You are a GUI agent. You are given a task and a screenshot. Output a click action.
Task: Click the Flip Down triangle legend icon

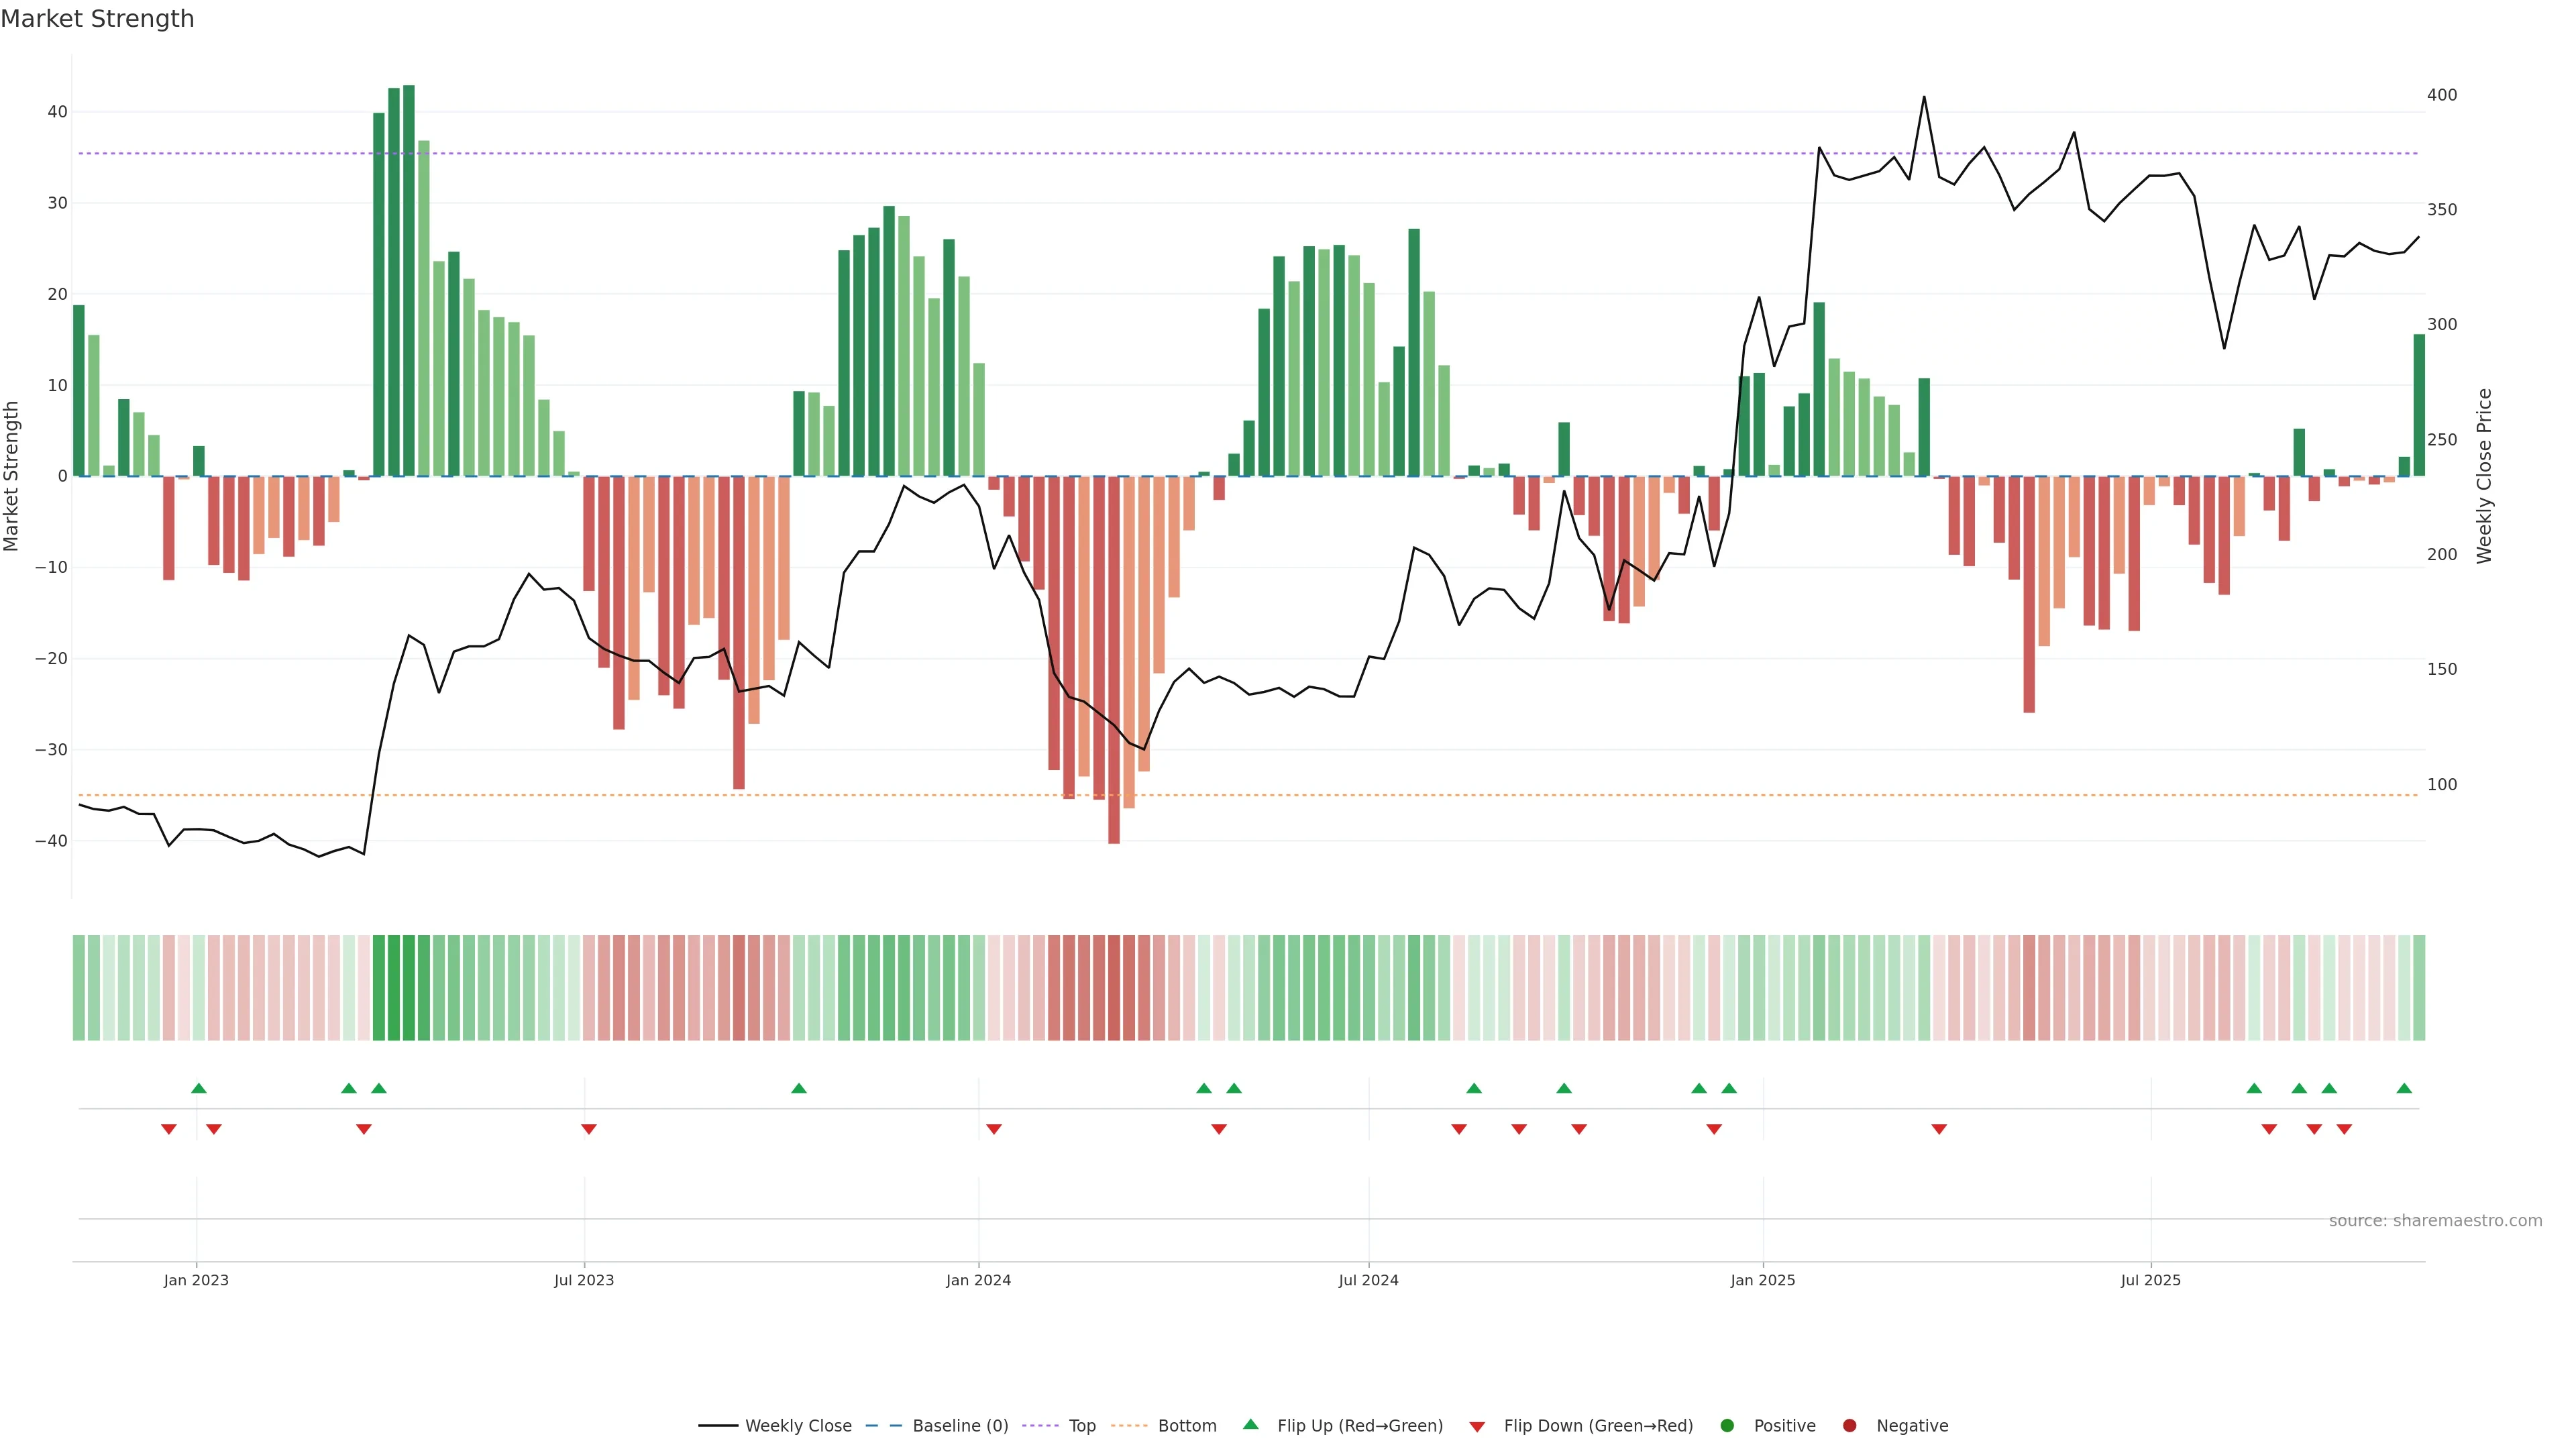[1477, 1426]
